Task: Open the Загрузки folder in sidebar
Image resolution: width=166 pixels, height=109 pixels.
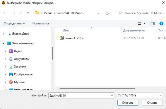Action: coord(20,67)
